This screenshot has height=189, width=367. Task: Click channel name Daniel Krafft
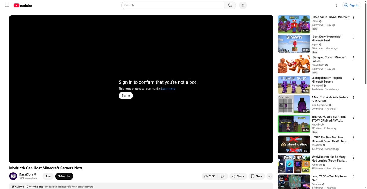[x=318, y=65]
